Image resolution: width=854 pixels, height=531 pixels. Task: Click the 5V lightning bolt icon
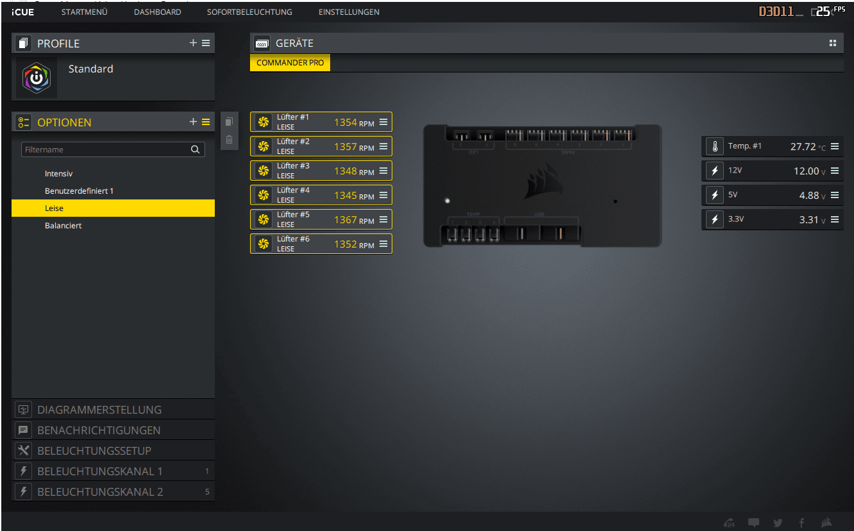coord(715,195)
